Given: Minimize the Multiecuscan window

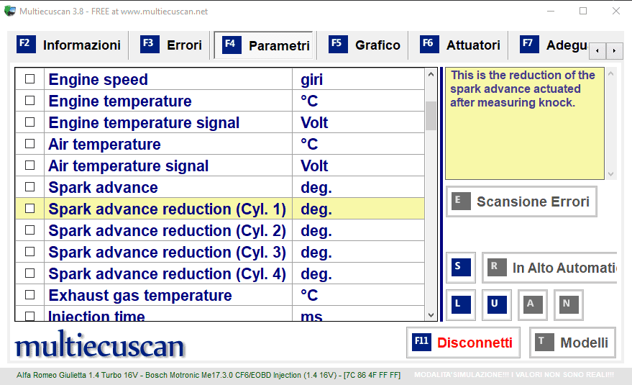Looking at the screenshot, I should coord(551,11).
